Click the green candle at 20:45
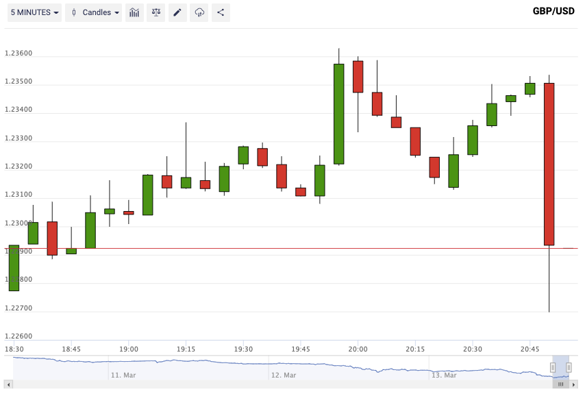 [530, 89]
